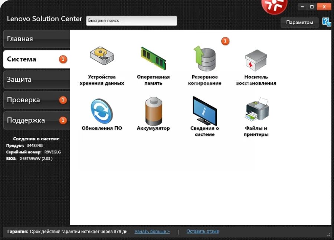Open Аккумулятор battery icon

point(153,111)
